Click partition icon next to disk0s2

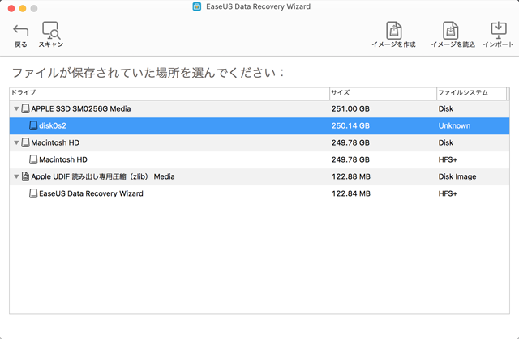[33, 125]
